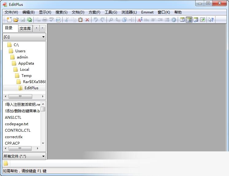The height and width of the screenshot is (176, 229).
Task: Click the Auto Indent toolbar icon
Action: coord(160,20)
